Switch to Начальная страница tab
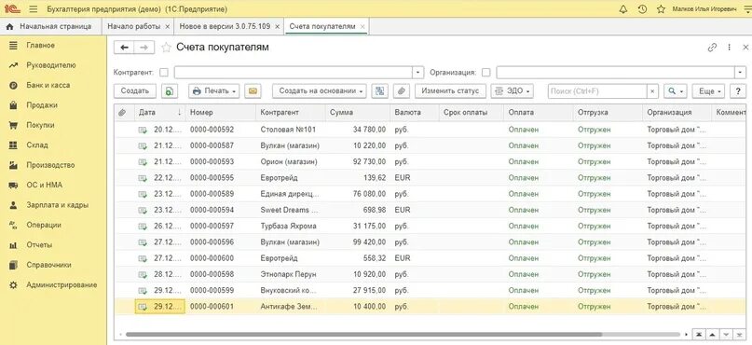The width and height of the screenshot is (752, 345). [50, 26]
